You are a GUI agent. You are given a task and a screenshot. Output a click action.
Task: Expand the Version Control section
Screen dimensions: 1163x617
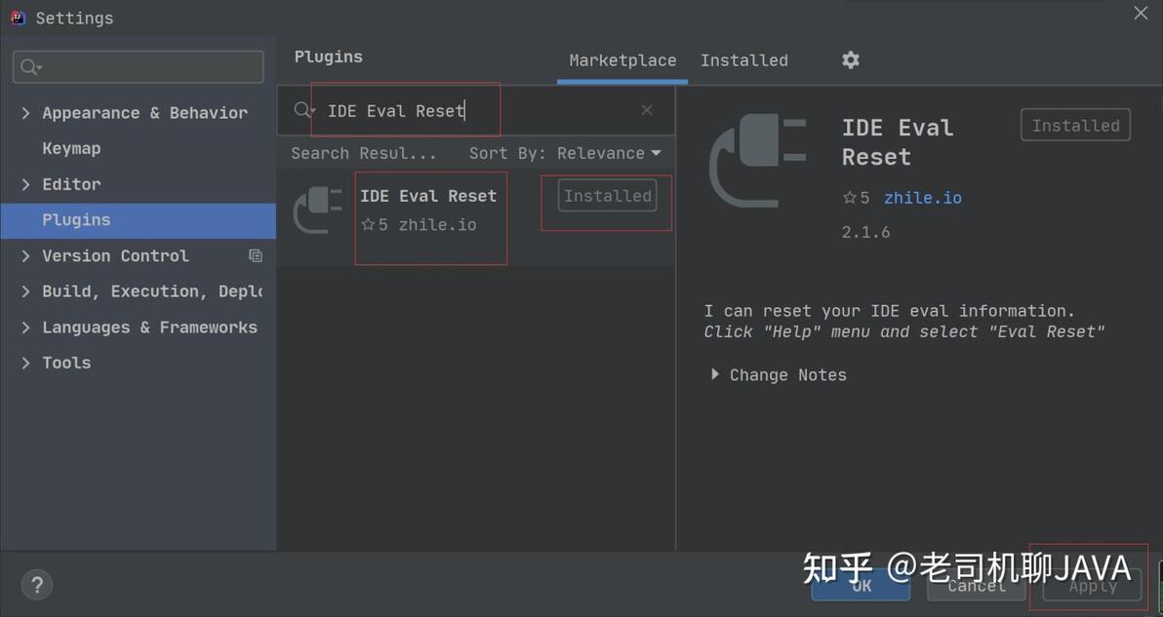click(26, 255)
